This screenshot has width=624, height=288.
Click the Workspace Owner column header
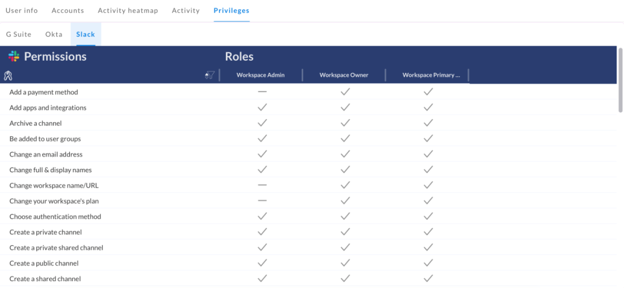[x=344, y=75]
